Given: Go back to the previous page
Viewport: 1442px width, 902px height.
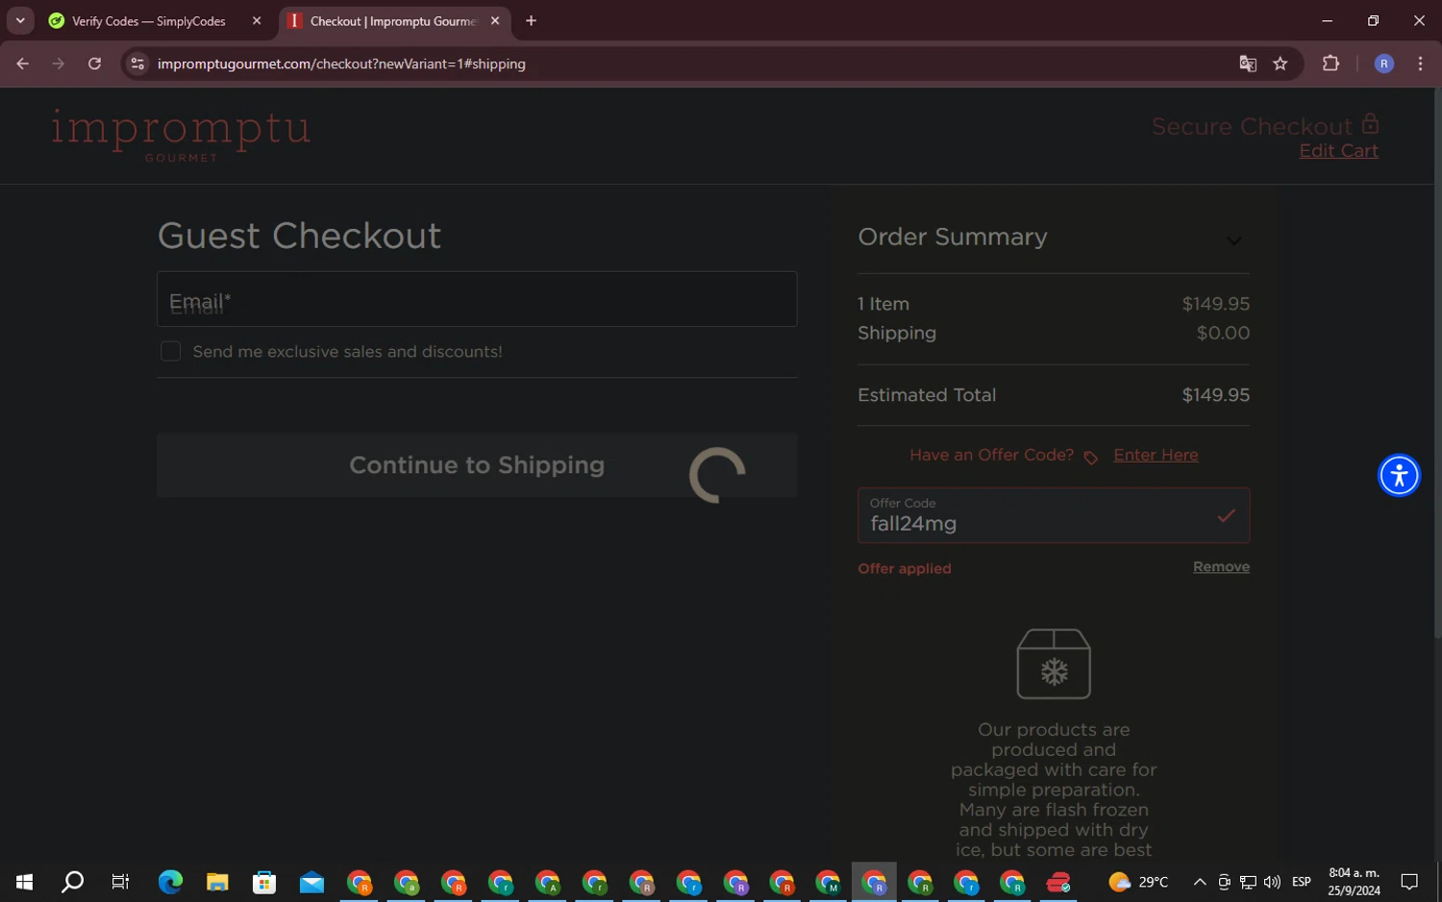Looking at the screenshot, I should [23, 63].
